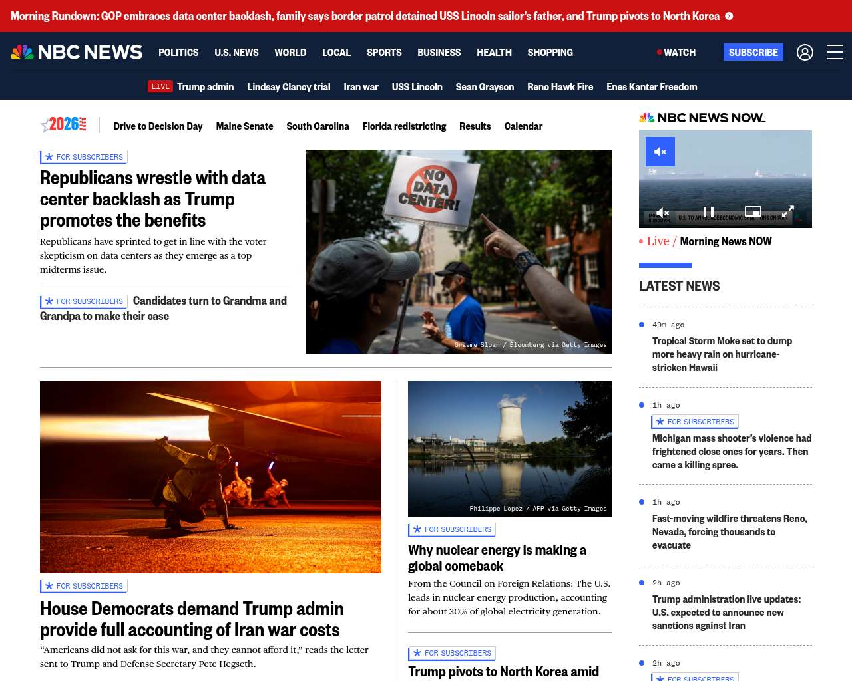Viewport: 852px width, 681px height.
Task: Open the Lindsay Clancy trial topic
Action: pyautogui.click(x=288, y=86)
